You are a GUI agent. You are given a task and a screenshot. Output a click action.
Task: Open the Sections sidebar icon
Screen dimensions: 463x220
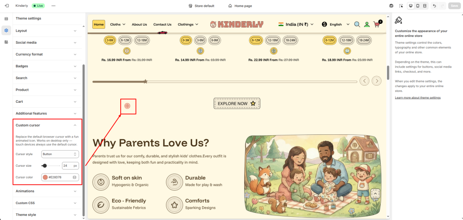pyautogui.click(x=6, y=18)
